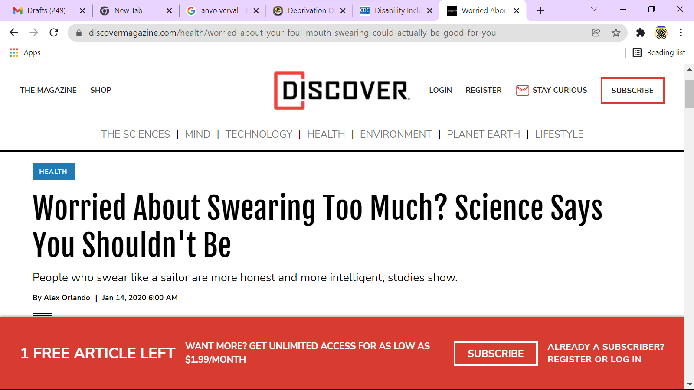Close the anvo verval Google tab
Screen dimensions: 694x390
coord(256,10)
